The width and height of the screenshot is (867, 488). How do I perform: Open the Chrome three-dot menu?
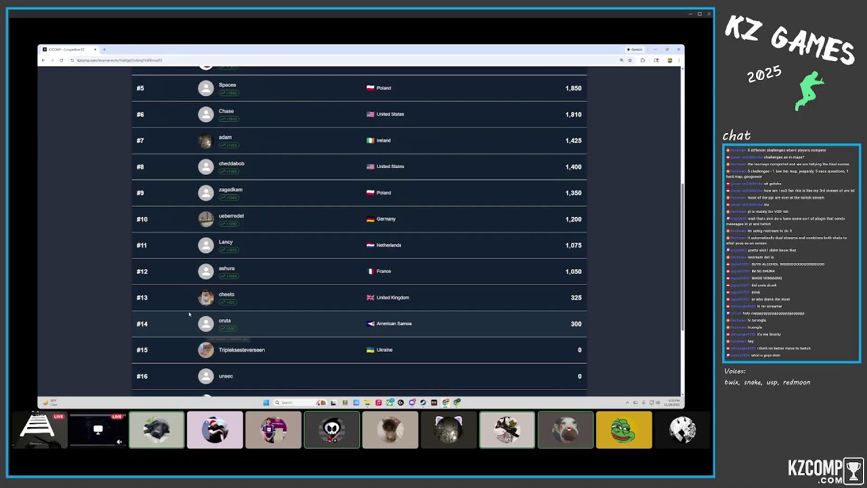tap(679, 60)
